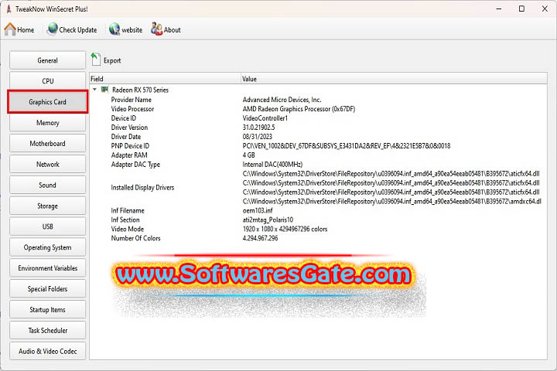Click the VideoController1 value

(x=265, y=118)
